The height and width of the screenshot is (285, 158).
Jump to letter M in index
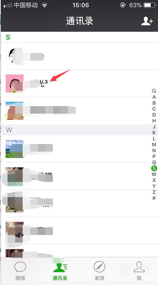click(154, 144)
